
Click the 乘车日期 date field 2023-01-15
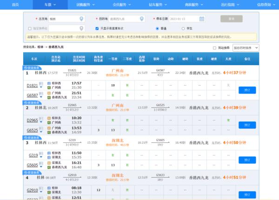coord(187,19)
